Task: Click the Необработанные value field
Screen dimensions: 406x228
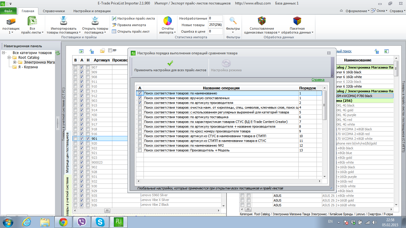Action: (215, 18)
